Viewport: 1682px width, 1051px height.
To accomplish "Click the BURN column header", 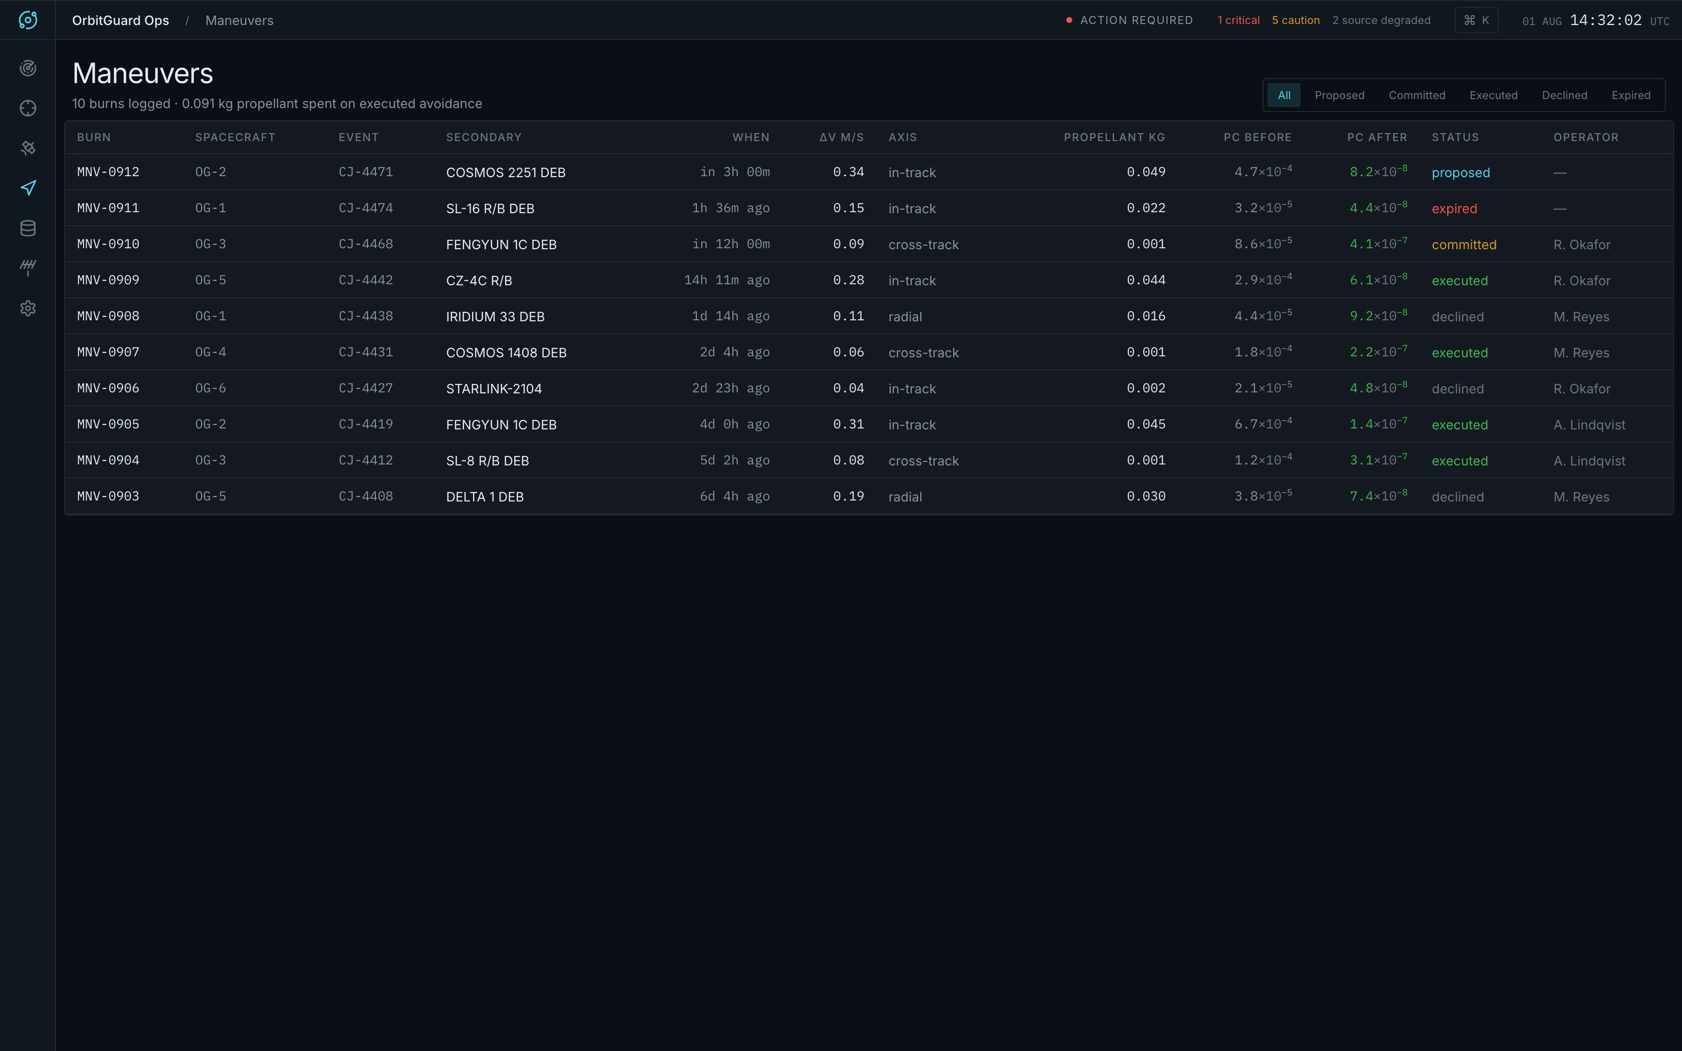I will pos(94,138).
